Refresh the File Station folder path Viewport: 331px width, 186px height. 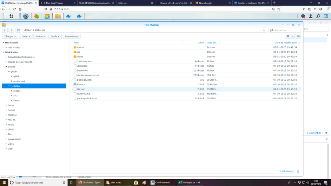18,30
